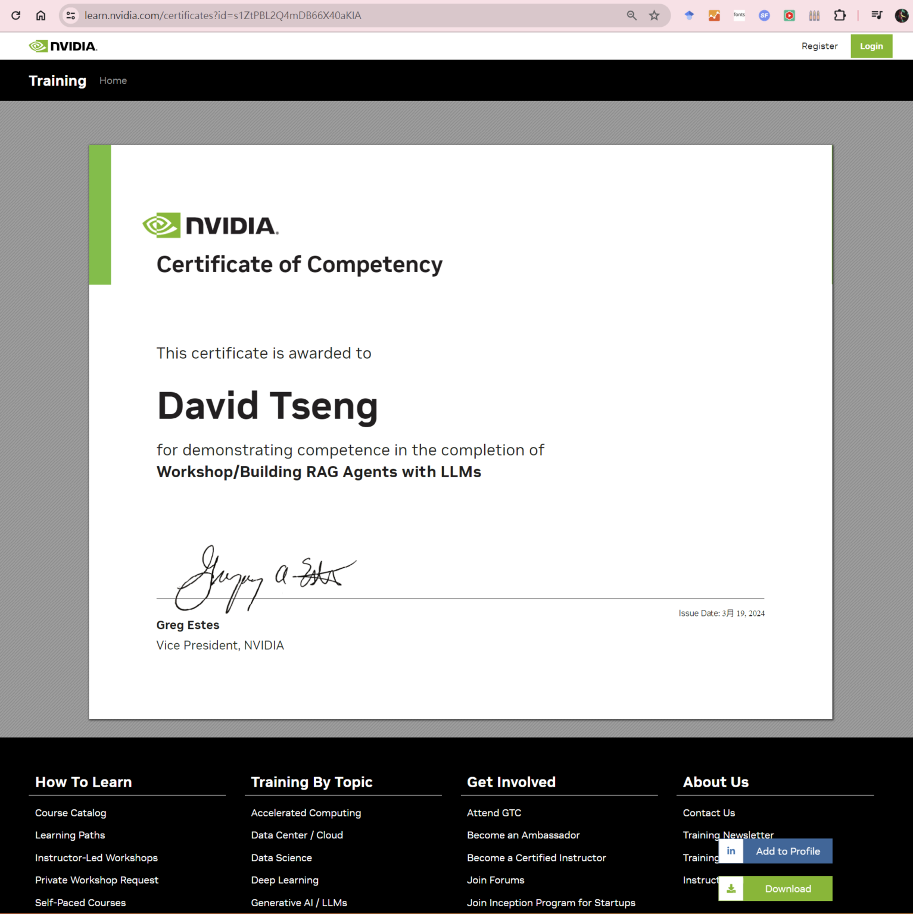
Task: Open the browser media playlist control
Action: point(877,15)
